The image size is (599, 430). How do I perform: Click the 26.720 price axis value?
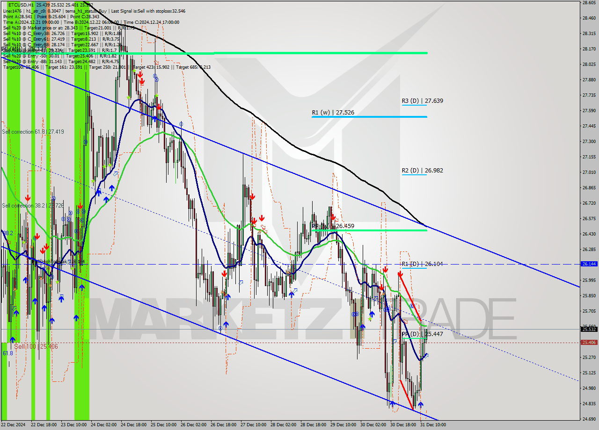tap(588, 203)
